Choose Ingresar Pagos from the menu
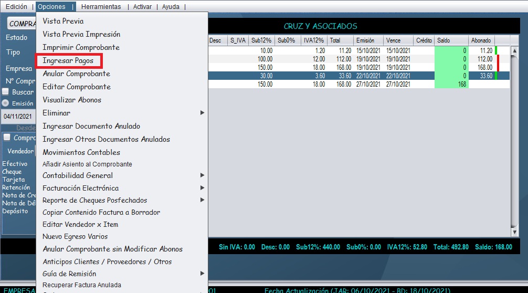 coord(68,61)
